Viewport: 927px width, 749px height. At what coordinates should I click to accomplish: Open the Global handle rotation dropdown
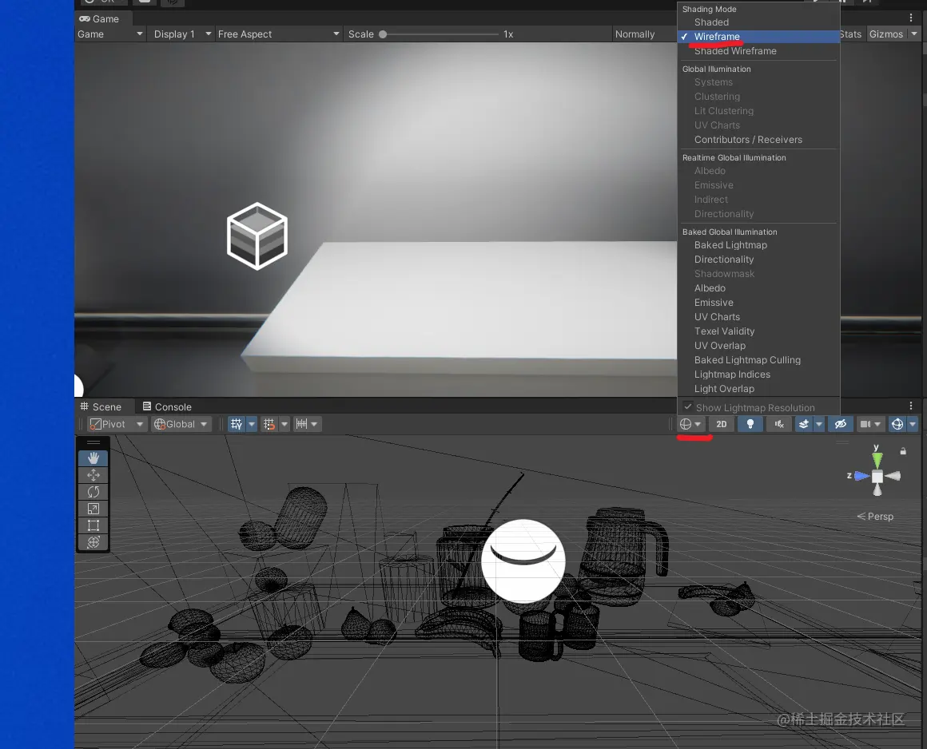[181, 424]
